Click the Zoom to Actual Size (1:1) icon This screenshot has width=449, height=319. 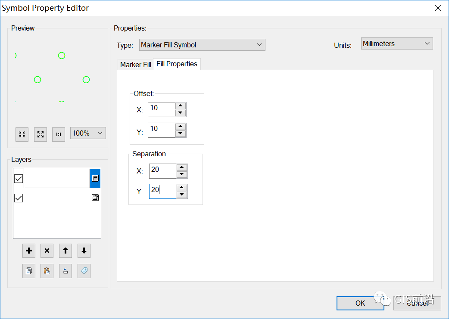(x=59, y=134)
